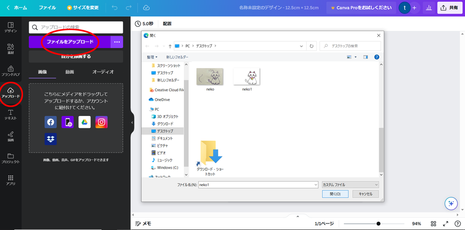
Task: Click the 94% zoom percentage
Action: (x=416, y=224)
